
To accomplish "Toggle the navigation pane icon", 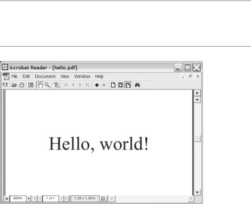I will point(31,85).
